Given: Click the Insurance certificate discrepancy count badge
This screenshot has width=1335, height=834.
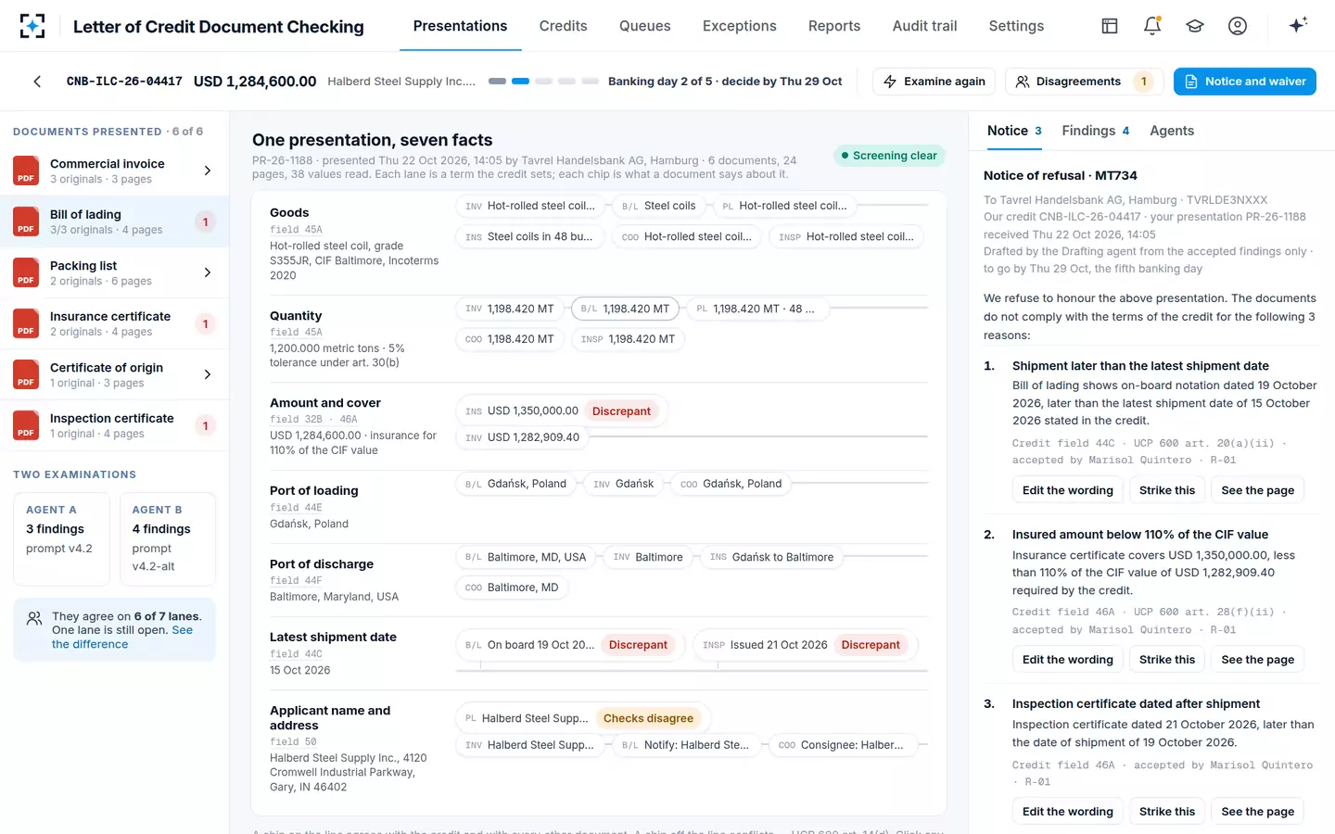Looking at the screenshot, I should (205, 323).
